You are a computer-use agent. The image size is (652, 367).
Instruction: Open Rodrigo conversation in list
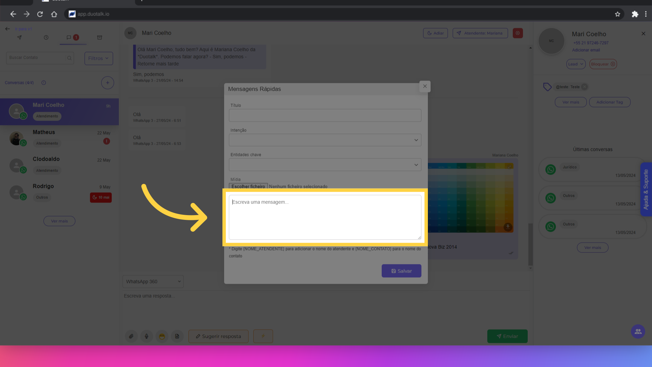[x=59, y=192]
